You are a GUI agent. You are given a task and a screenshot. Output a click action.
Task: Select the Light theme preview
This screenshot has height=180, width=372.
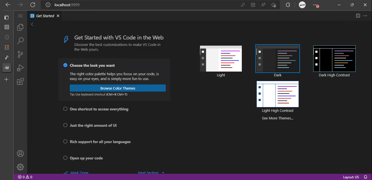point(221,59)
